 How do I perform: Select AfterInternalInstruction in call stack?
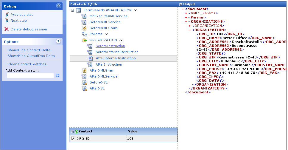point(116,58)
